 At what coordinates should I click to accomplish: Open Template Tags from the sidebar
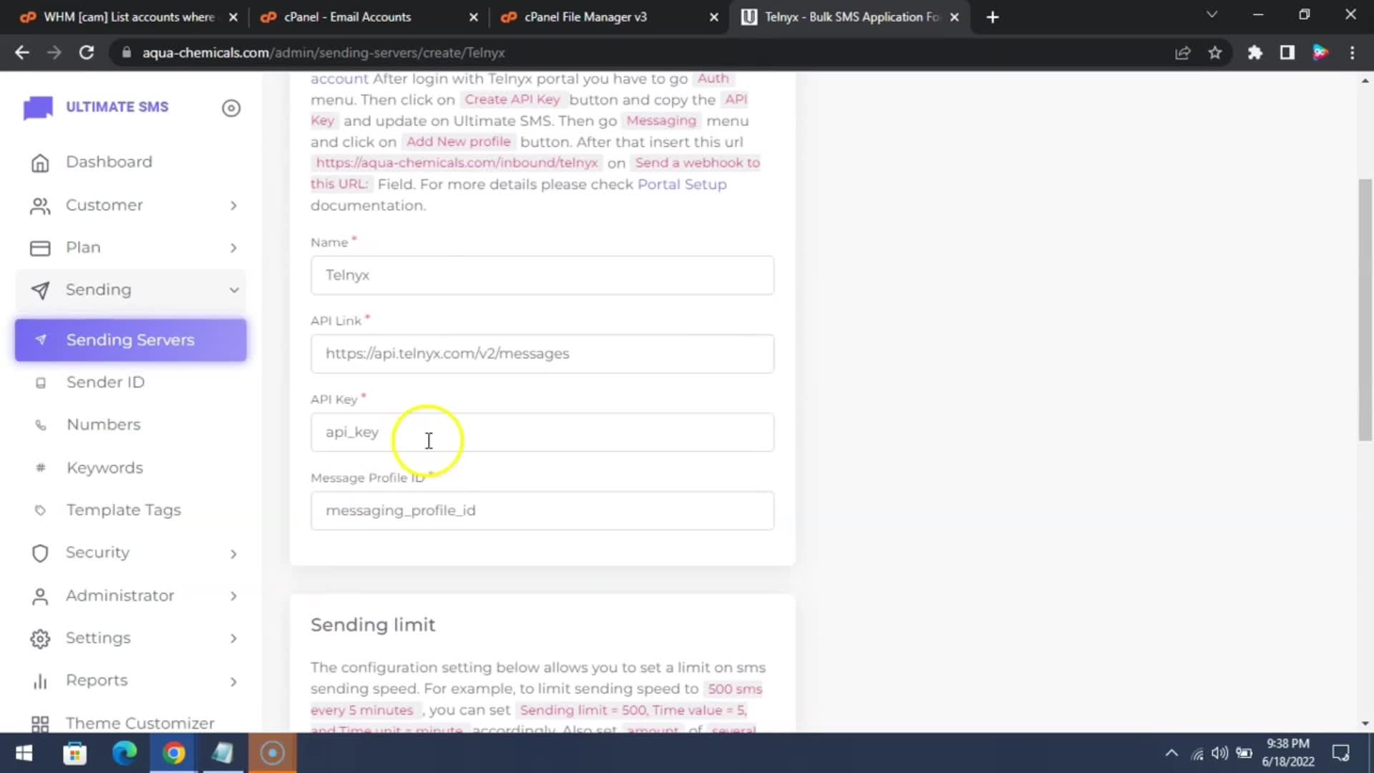123,510
